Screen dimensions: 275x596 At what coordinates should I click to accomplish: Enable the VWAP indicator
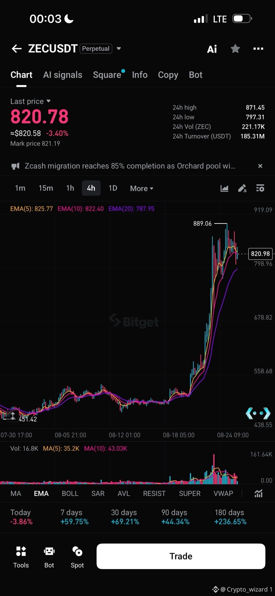tap(223, 494)
